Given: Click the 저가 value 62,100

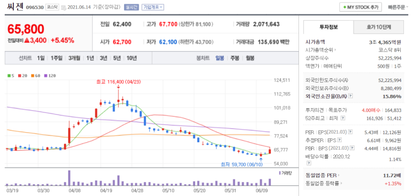Looking at the screenshot, I should click(x=168, y=42).
